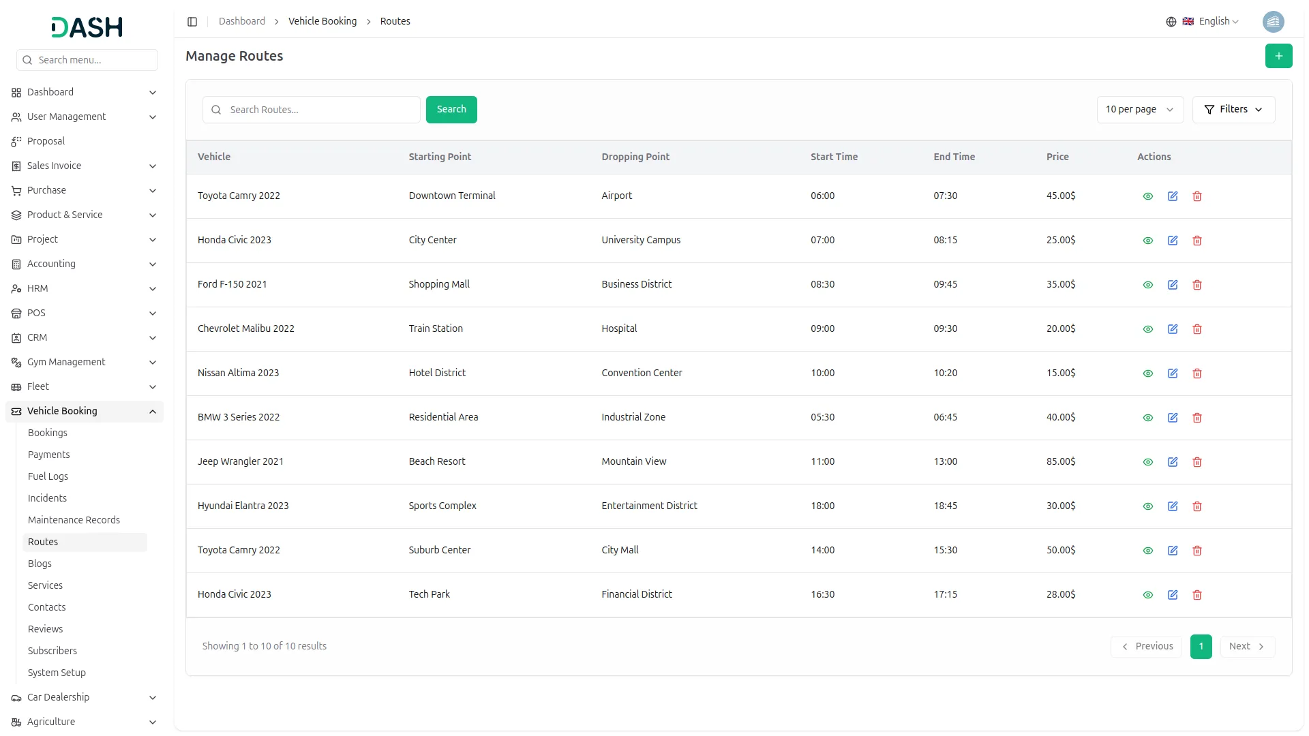Click the Next pagination button
The image size is (1309, 736).
(1246, 647)
